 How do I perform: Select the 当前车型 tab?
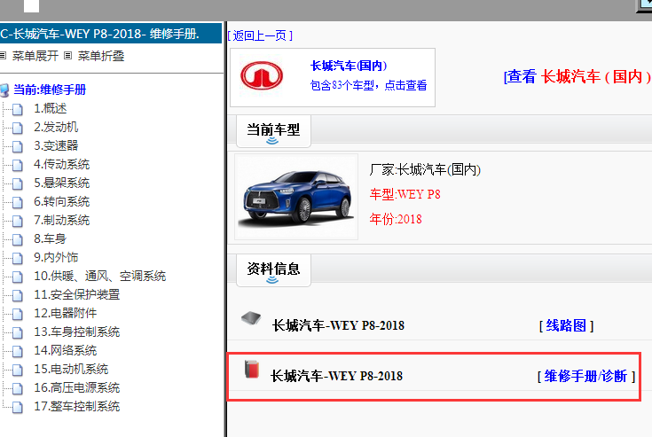(x=273, y=131)
